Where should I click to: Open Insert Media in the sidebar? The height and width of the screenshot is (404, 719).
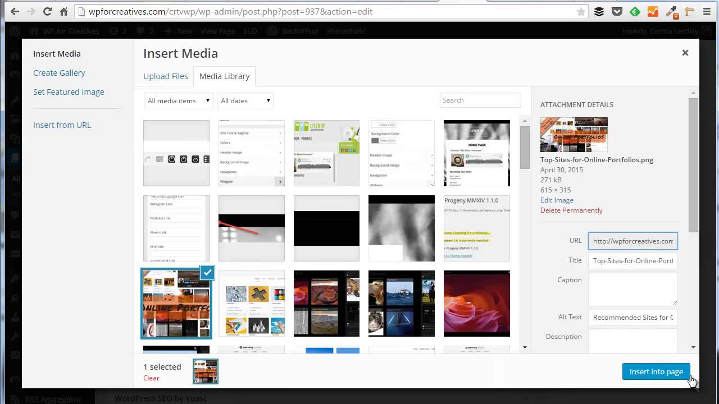57,54
